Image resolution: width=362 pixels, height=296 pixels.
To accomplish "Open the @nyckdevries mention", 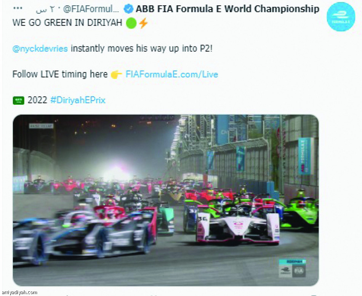I will (x=40, y=49).
